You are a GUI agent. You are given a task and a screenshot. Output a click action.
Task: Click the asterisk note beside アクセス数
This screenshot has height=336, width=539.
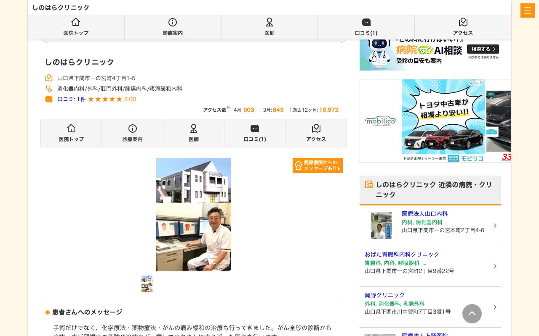click(x=229, y=108)
